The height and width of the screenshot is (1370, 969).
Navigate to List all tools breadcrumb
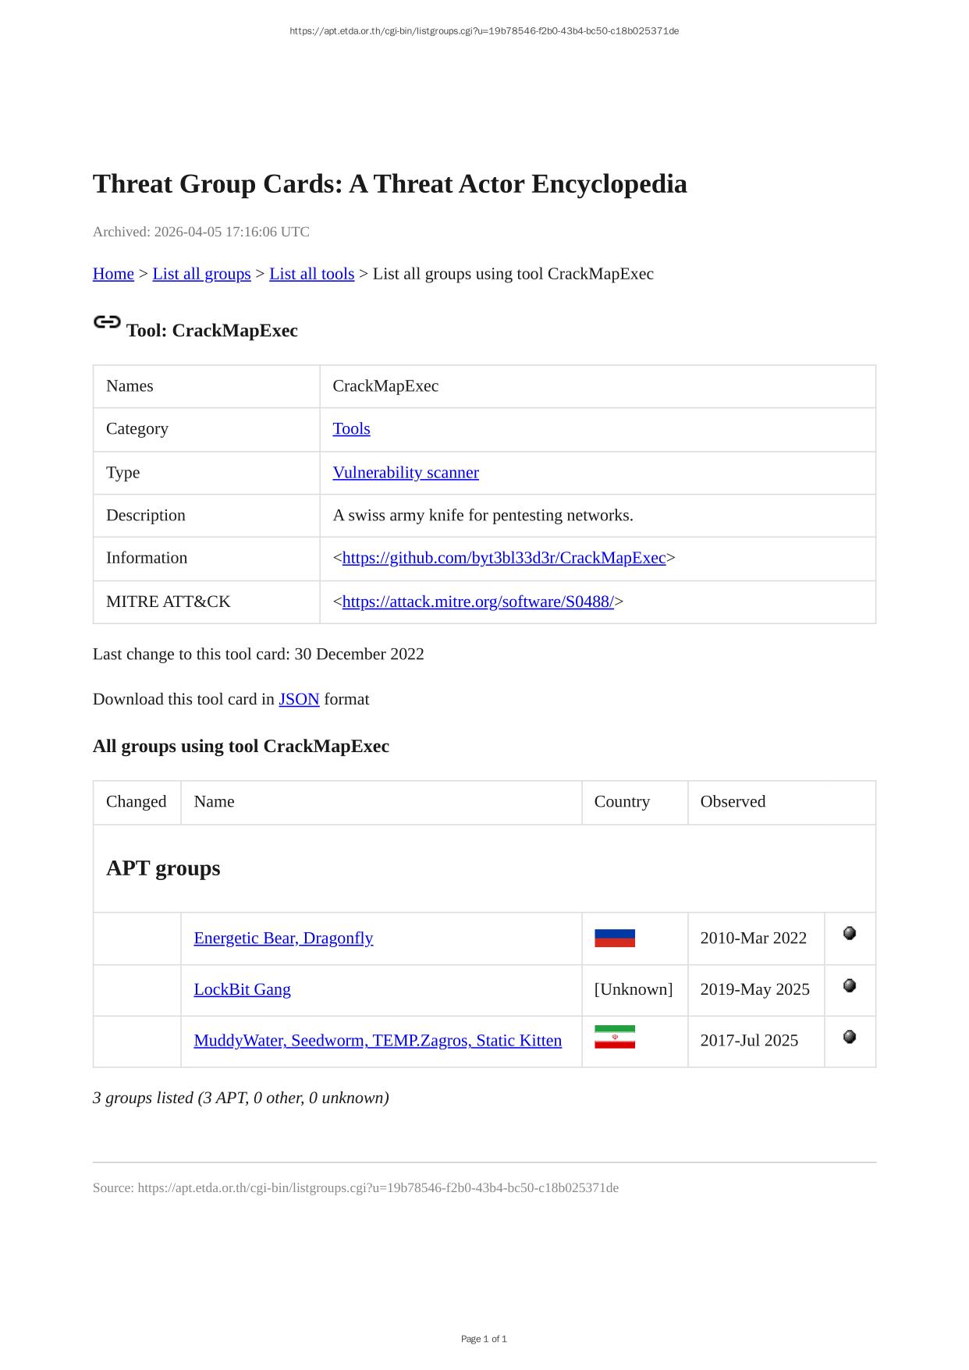(311, 274)
